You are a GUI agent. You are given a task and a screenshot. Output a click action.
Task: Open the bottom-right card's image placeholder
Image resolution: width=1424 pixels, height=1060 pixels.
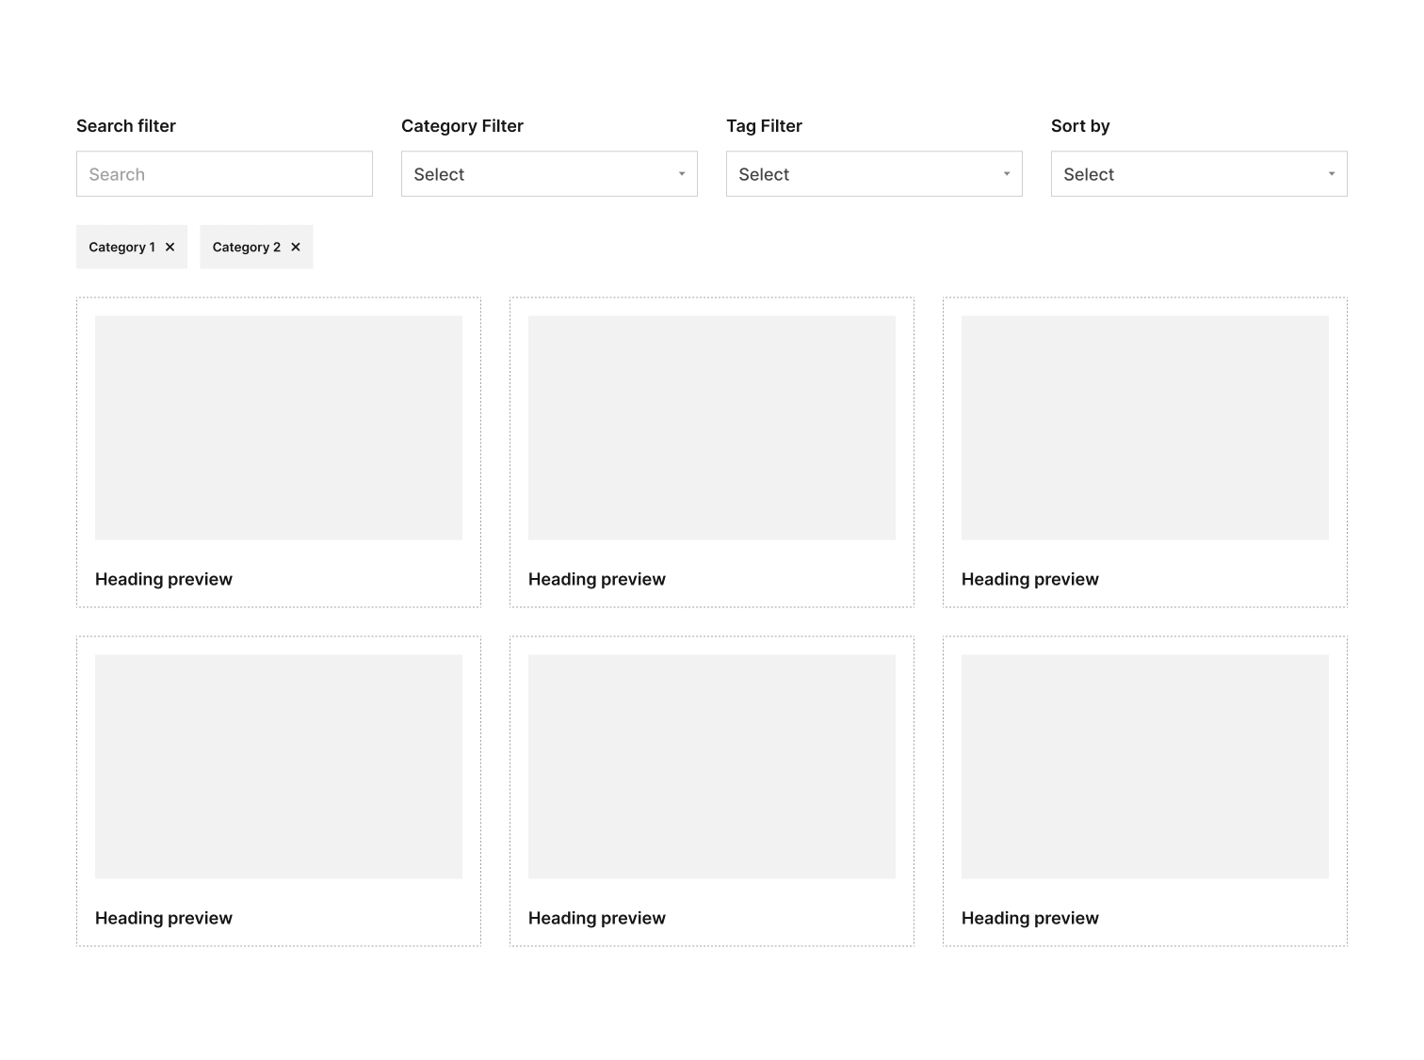pos(1145,766)
